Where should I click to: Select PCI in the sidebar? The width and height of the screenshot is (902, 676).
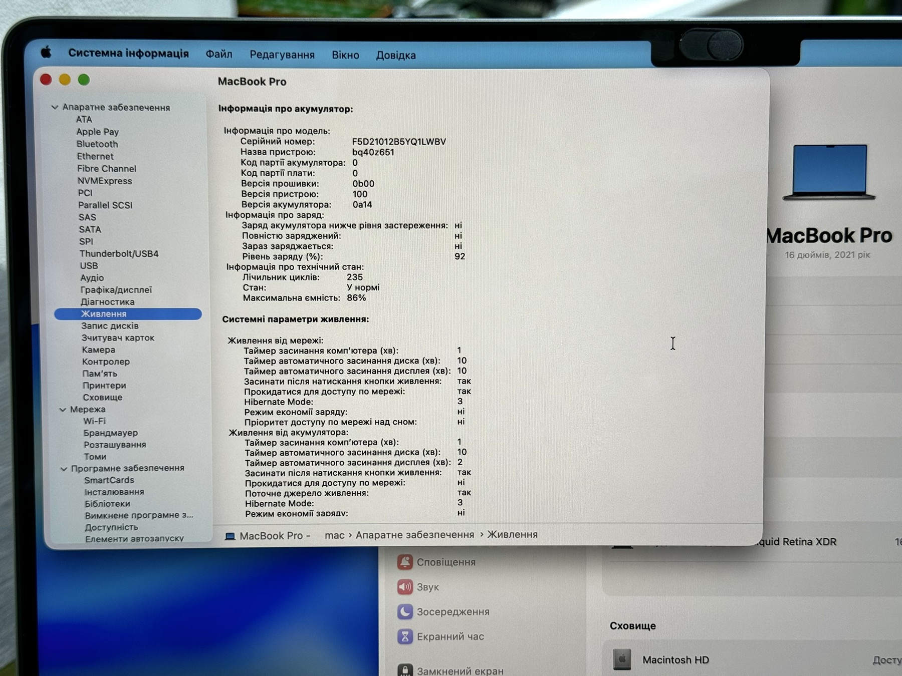[x=85, y=193]
